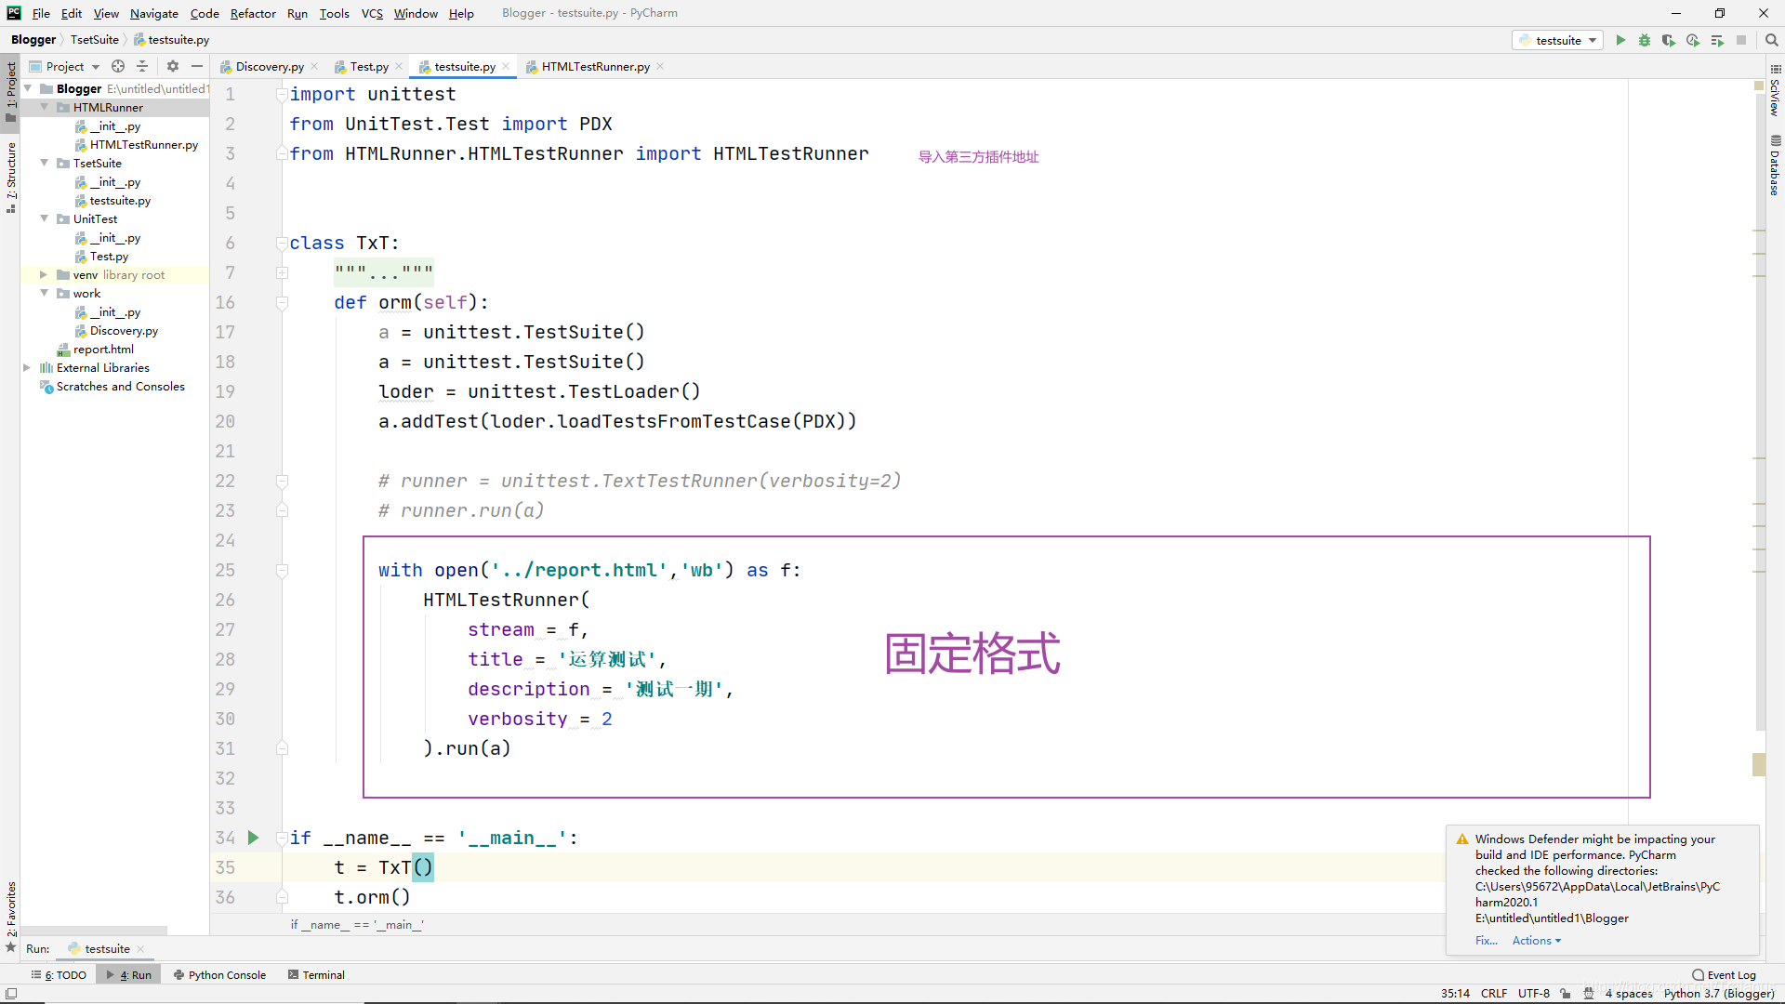Open Search Everywhere magnifier icon
Viewport: 1785px width, 1004px height.
pos(1772,40)
